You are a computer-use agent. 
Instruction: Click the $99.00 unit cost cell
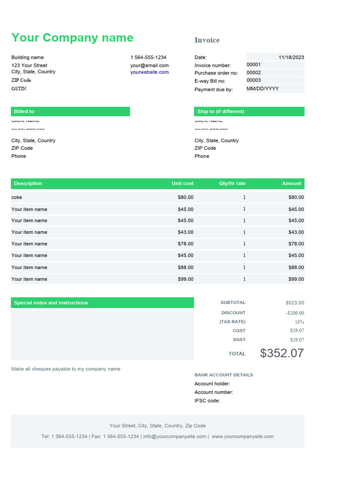coord(185,279)
